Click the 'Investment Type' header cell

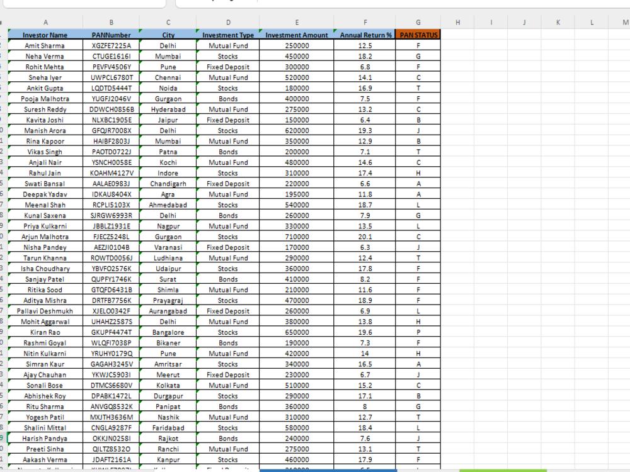(228, 35)
